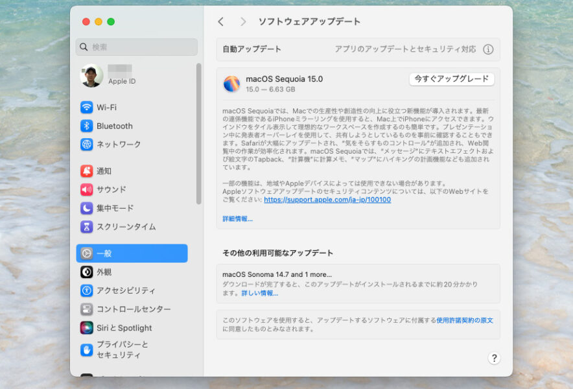
Task: Select 集中モード in the sidebar
Action: (x=132, y=208)
